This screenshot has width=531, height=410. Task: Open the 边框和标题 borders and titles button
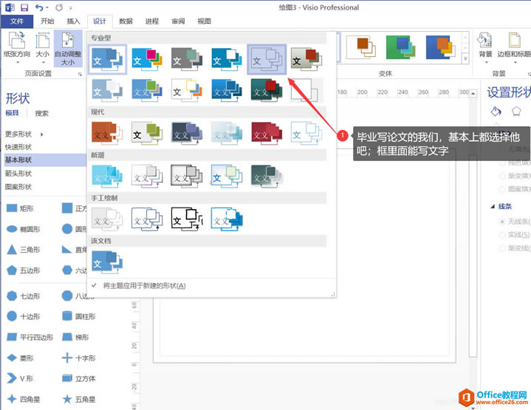pyautogui.click(x=514, y=47)
